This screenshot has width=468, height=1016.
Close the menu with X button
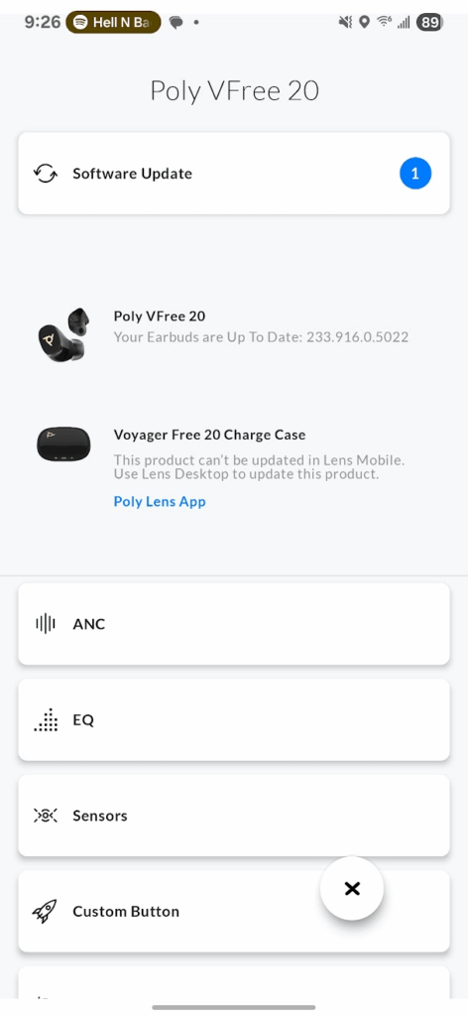(x=352, y=888)
